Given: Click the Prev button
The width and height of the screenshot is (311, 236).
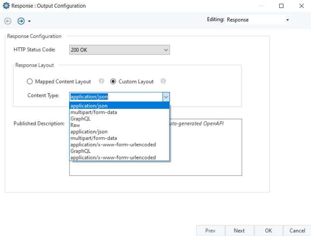Looking at the screenshot, I should (210, 230).
